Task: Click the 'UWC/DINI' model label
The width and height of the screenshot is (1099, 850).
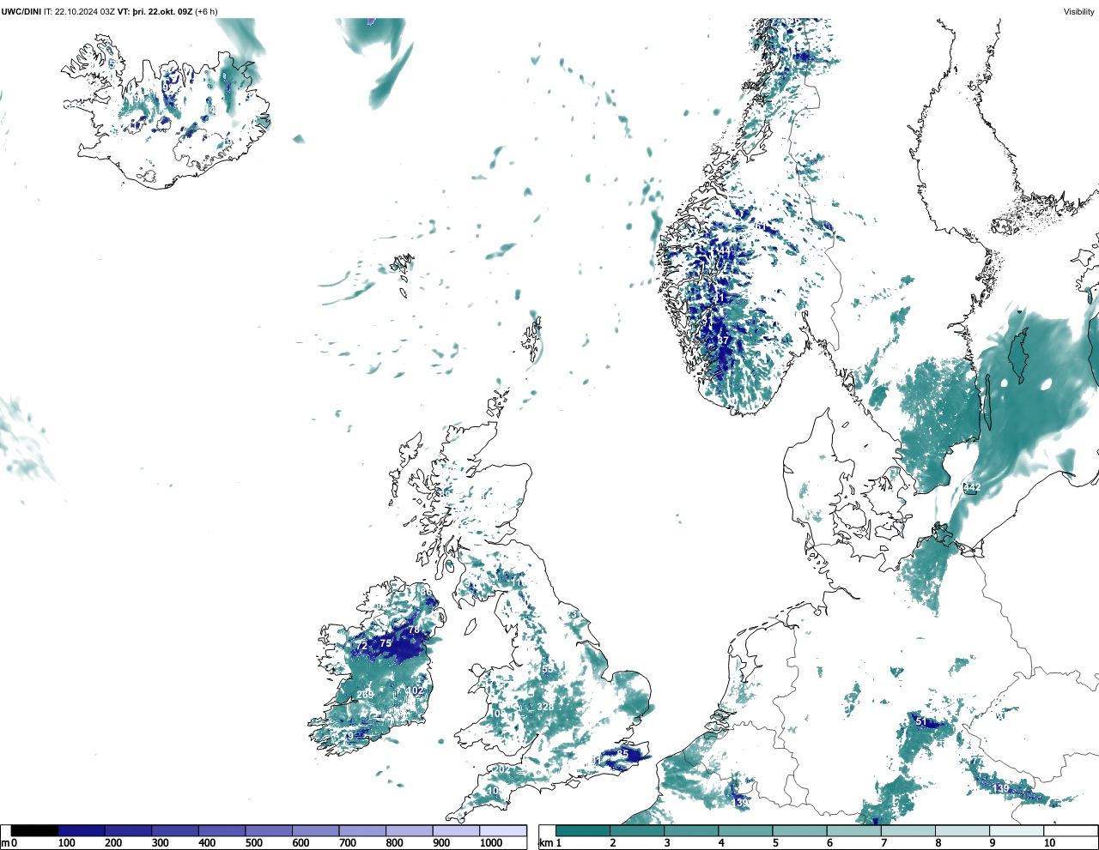Action: coord(21,12)
